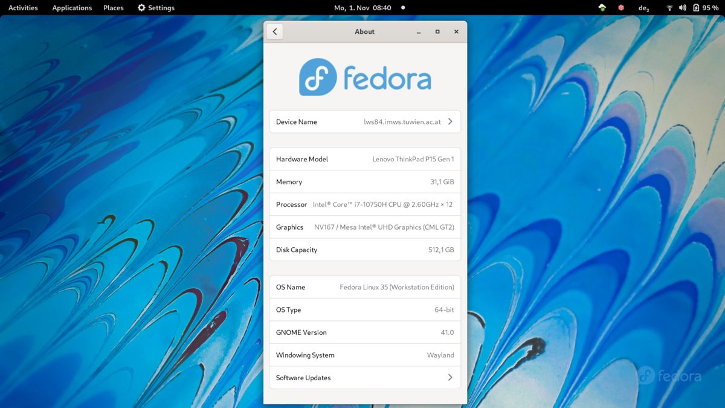
Task: Open the Settings menu in the top bar
Action: click(x=156, y=8)
